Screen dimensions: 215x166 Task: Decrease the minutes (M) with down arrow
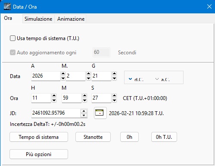pyautogui.click(x=85, y=100)
